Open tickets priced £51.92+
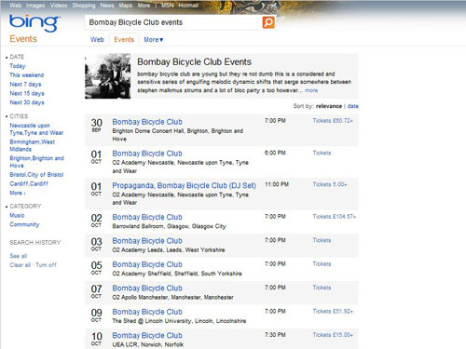Viewport: 466px width, 349px height. coord(333,311)
